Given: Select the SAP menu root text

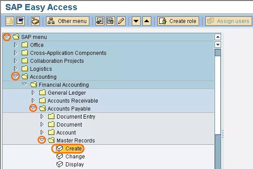Looking at the screenshot, I should (34, 37).
